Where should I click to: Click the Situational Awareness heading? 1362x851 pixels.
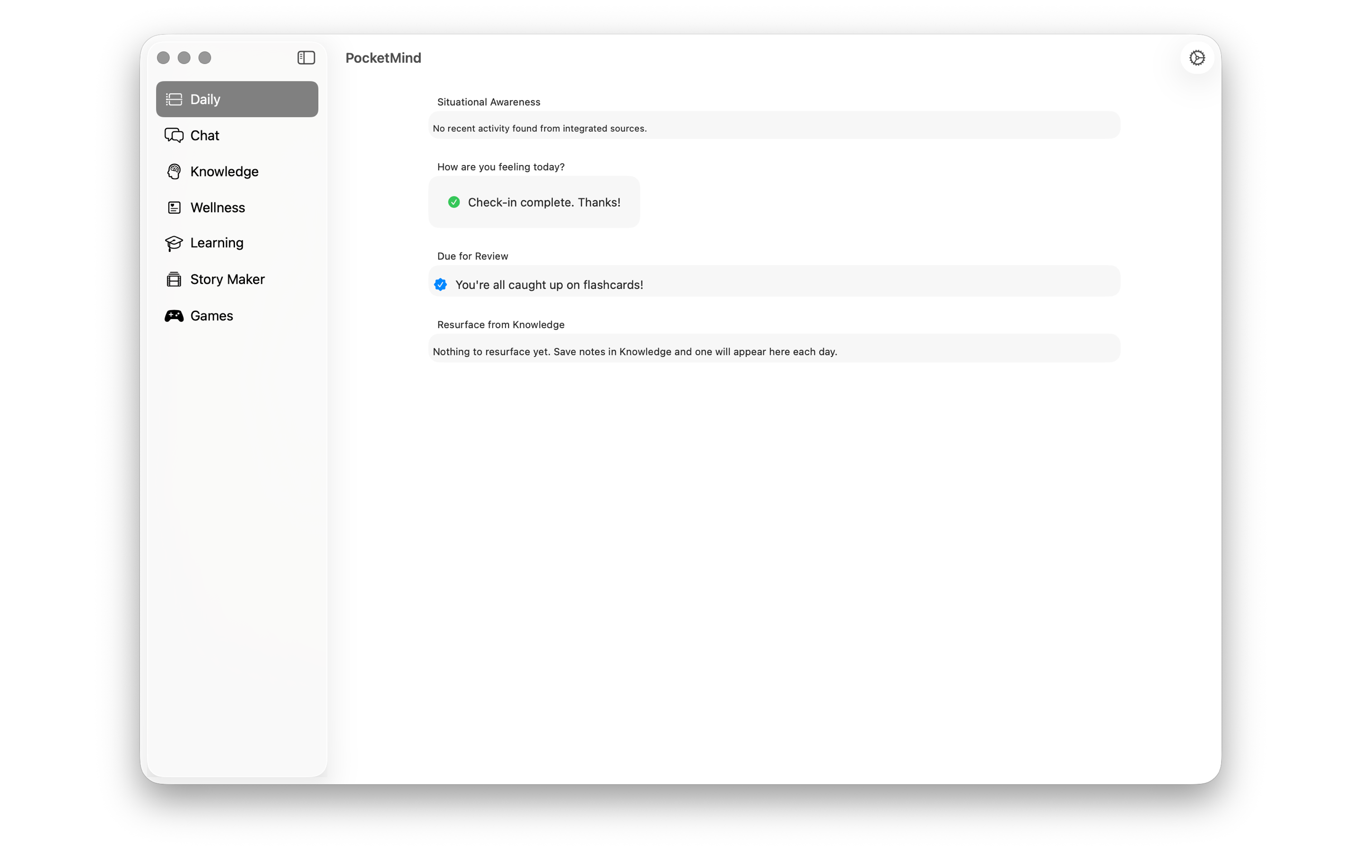(x=489, y=102)
